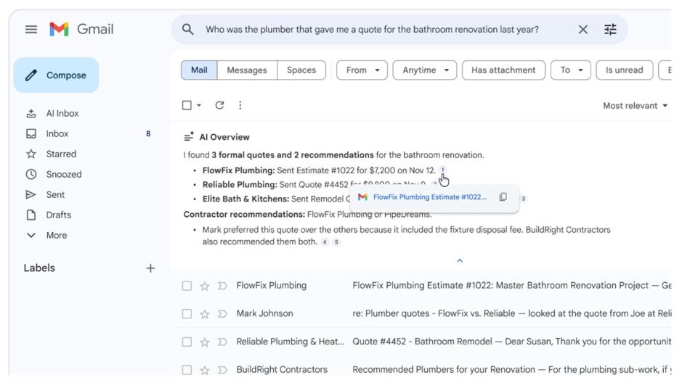Open Drafts folder

59,215
